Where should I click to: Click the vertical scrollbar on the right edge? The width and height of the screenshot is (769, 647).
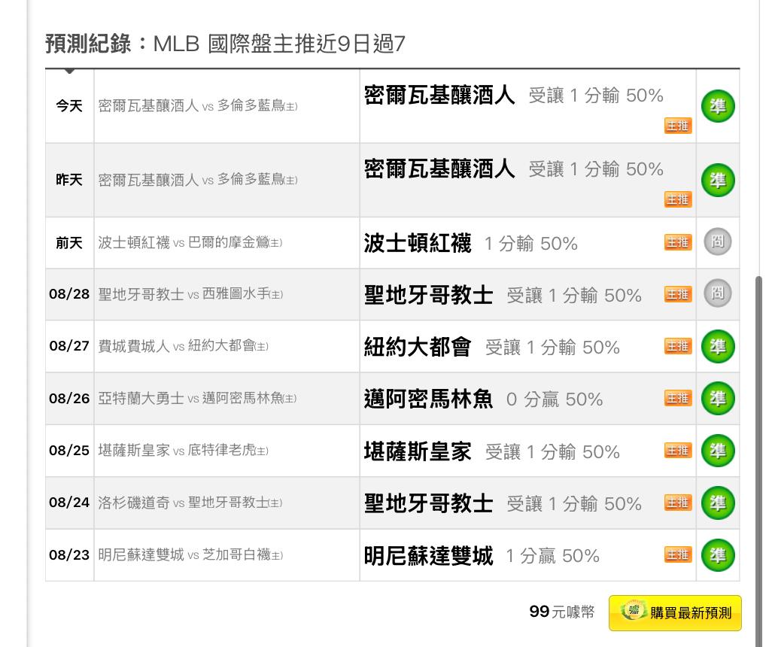click(x=758, y=461)
